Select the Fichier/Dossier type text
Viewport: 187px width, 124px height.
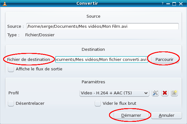tap(40, 35)
